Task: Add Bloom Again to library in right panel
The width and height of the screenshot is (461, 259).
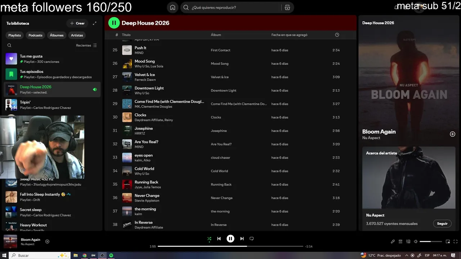Action: click(452, 134)
